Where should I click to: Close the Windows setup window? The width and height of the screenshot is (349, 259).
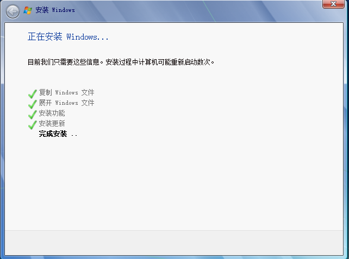[x=333, y=4]
